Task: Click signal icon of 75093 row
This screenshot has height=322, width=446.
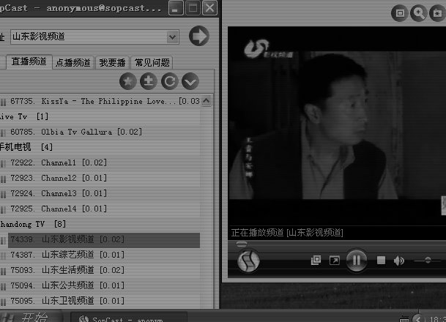Action: tap(3, 271)
